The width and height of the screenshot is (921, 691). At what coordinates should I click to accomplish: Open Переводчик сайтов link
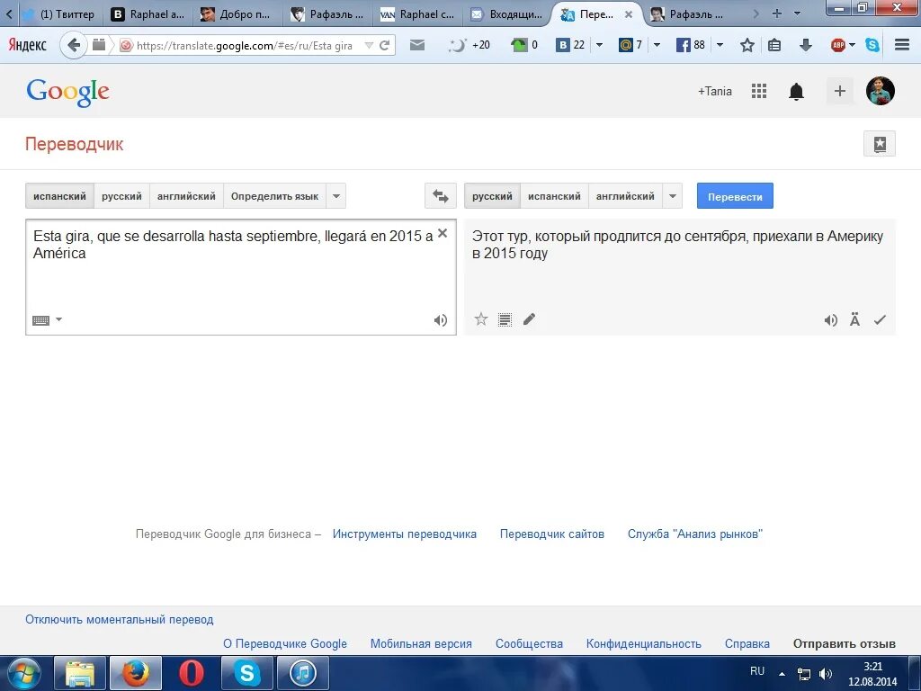pyautogui.click(x=551, y=534)
